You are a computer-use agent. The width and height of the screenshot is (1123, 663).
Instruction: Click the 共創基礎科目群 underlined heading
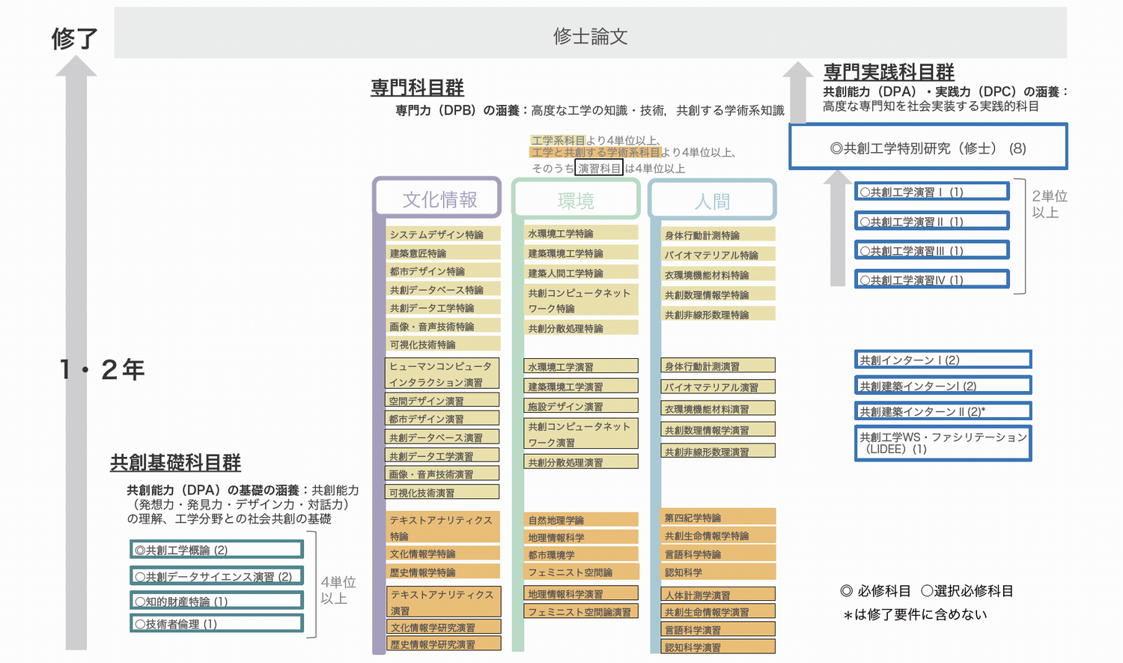point(175,463)
